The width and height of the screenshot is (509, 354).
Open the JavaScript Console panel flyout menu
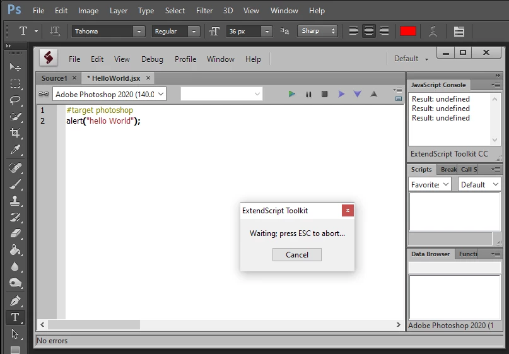[x=495, y=85]
